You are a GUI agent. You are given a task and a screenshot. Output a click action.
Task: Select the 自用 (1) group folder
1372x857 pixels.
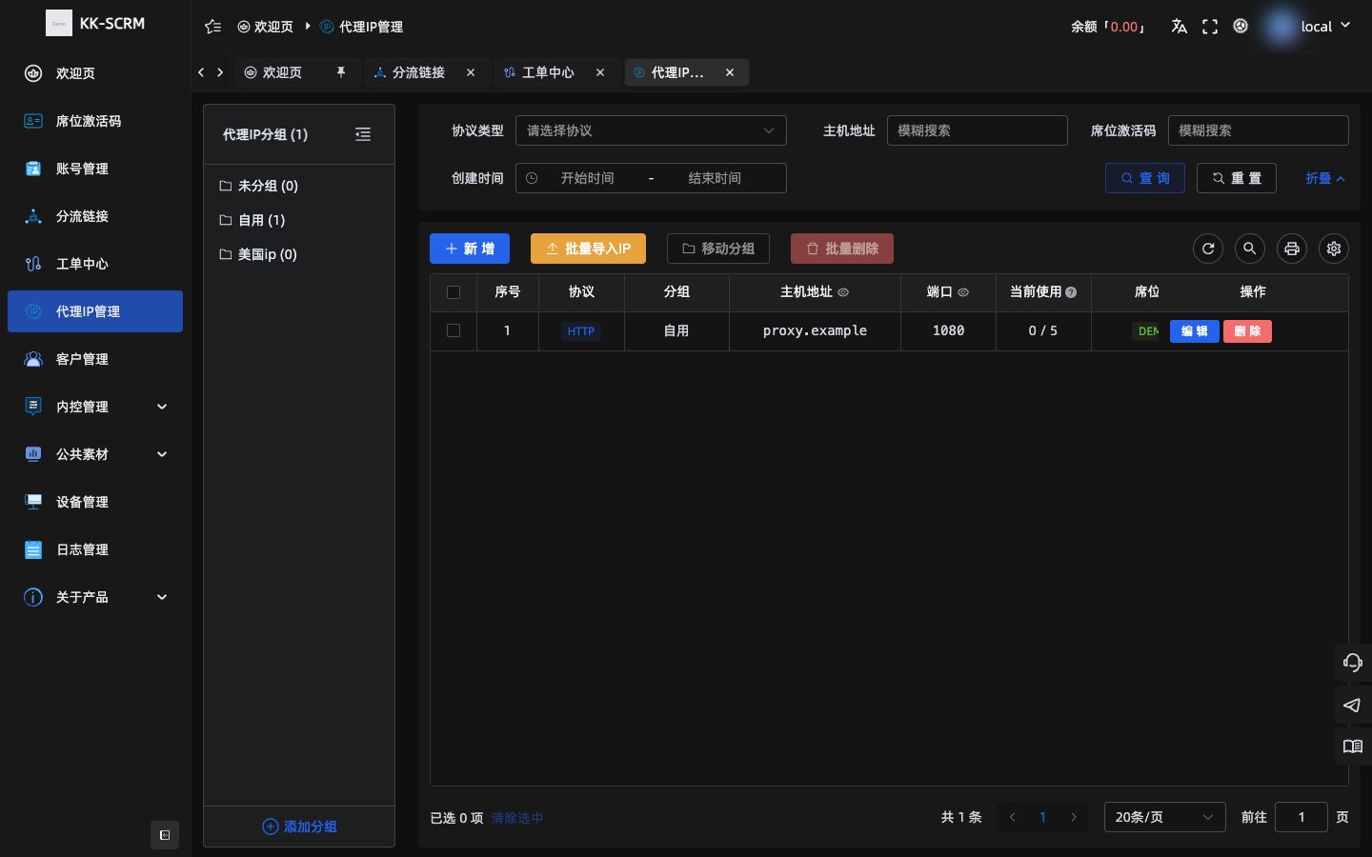(299, 220)
